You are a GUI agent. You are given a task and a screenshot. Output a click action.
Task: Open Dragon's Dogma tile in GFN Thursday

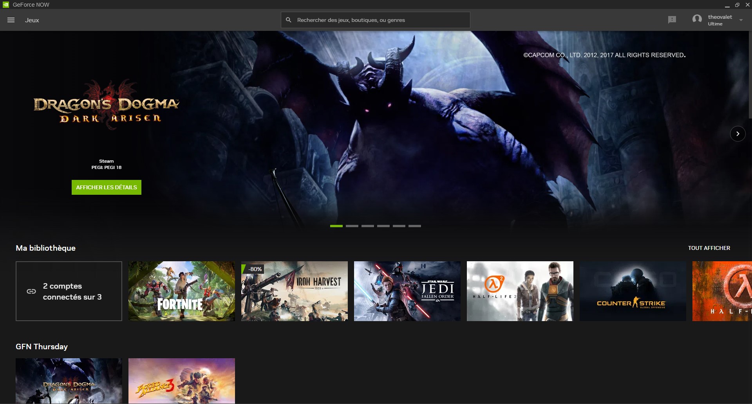[x=69, y=381]
